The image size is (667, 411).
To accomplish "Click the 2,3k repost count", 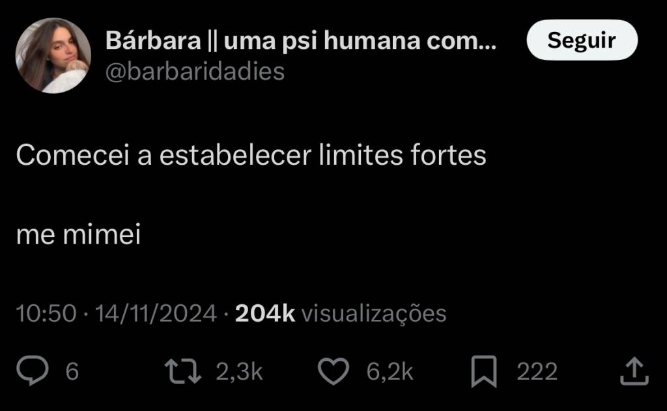I will [x=239, y=371].
